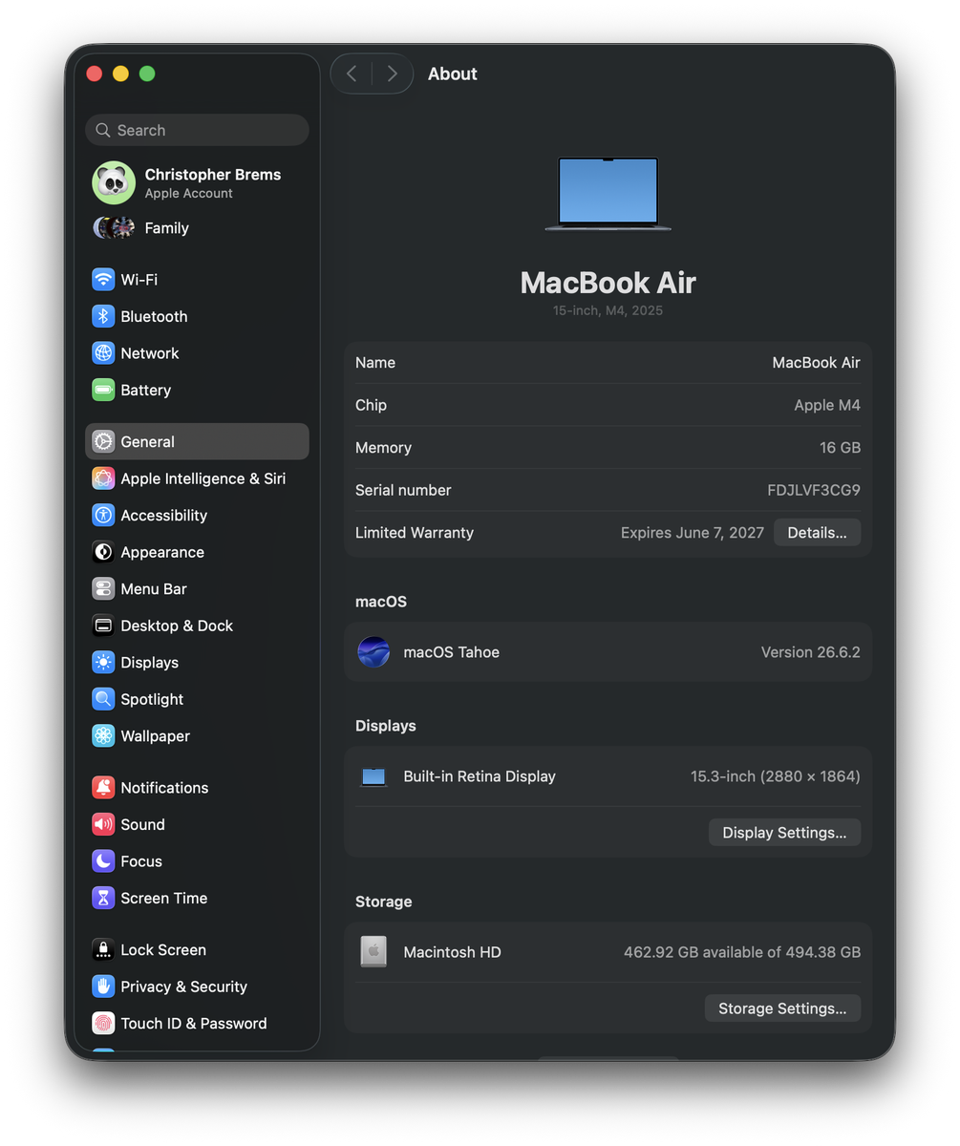Select the Notifications label
This screenshot has height=1146, width=960.
pyautogui.click(x=164, y=788)
